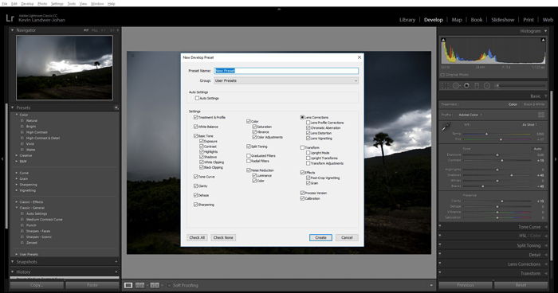Select the High Contrast preset
Screen dimensions: 558x293
tap(37, 132)
